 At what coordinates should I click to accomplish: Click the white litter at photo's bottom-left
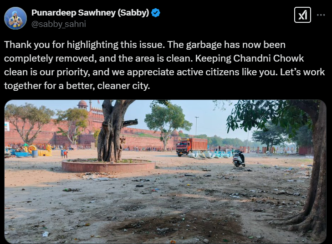46,234
